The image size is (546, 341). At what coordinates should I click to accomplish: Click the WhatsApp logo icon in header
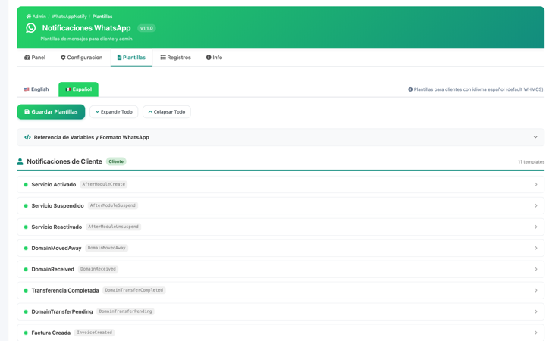pyautogui.click(x=30, y=28)
